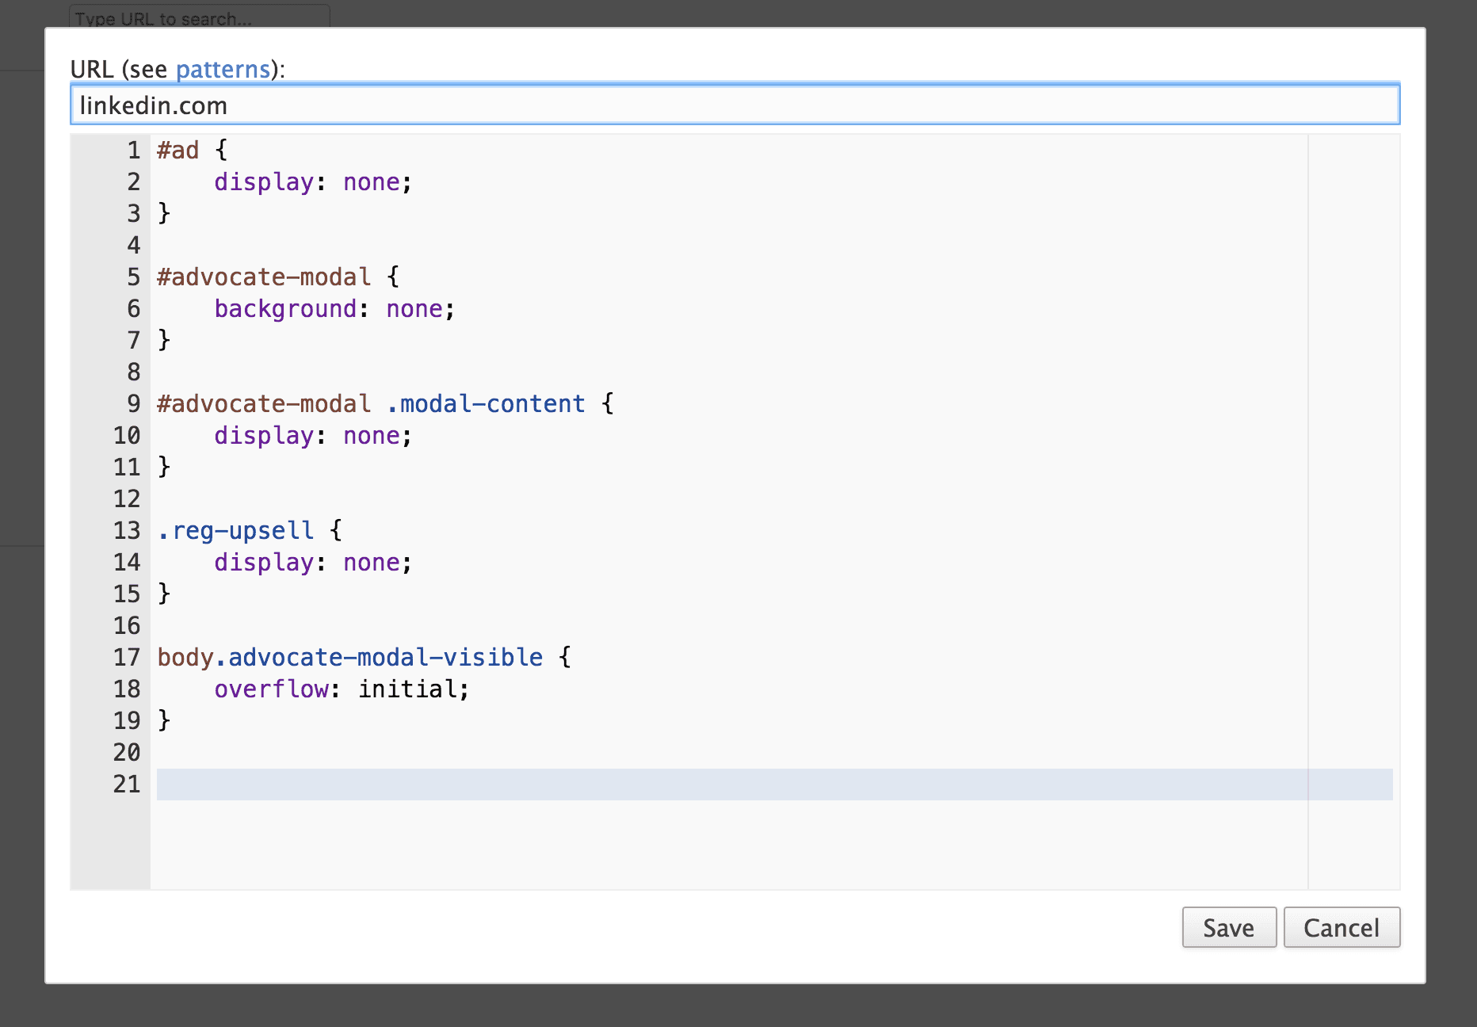This screenshot has width=1477, height=1027.
Task: Click the background property on line 6
Action: pyautogui.click(x=285, y=309)
